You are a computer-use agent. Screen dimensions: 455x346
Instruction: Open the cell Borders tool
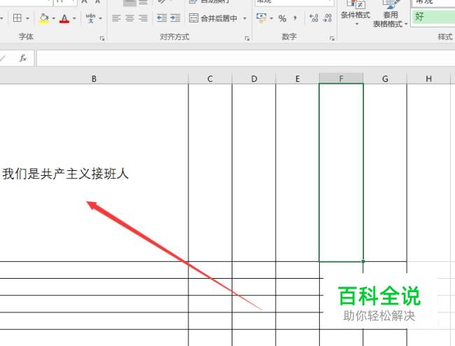(17, 18)
